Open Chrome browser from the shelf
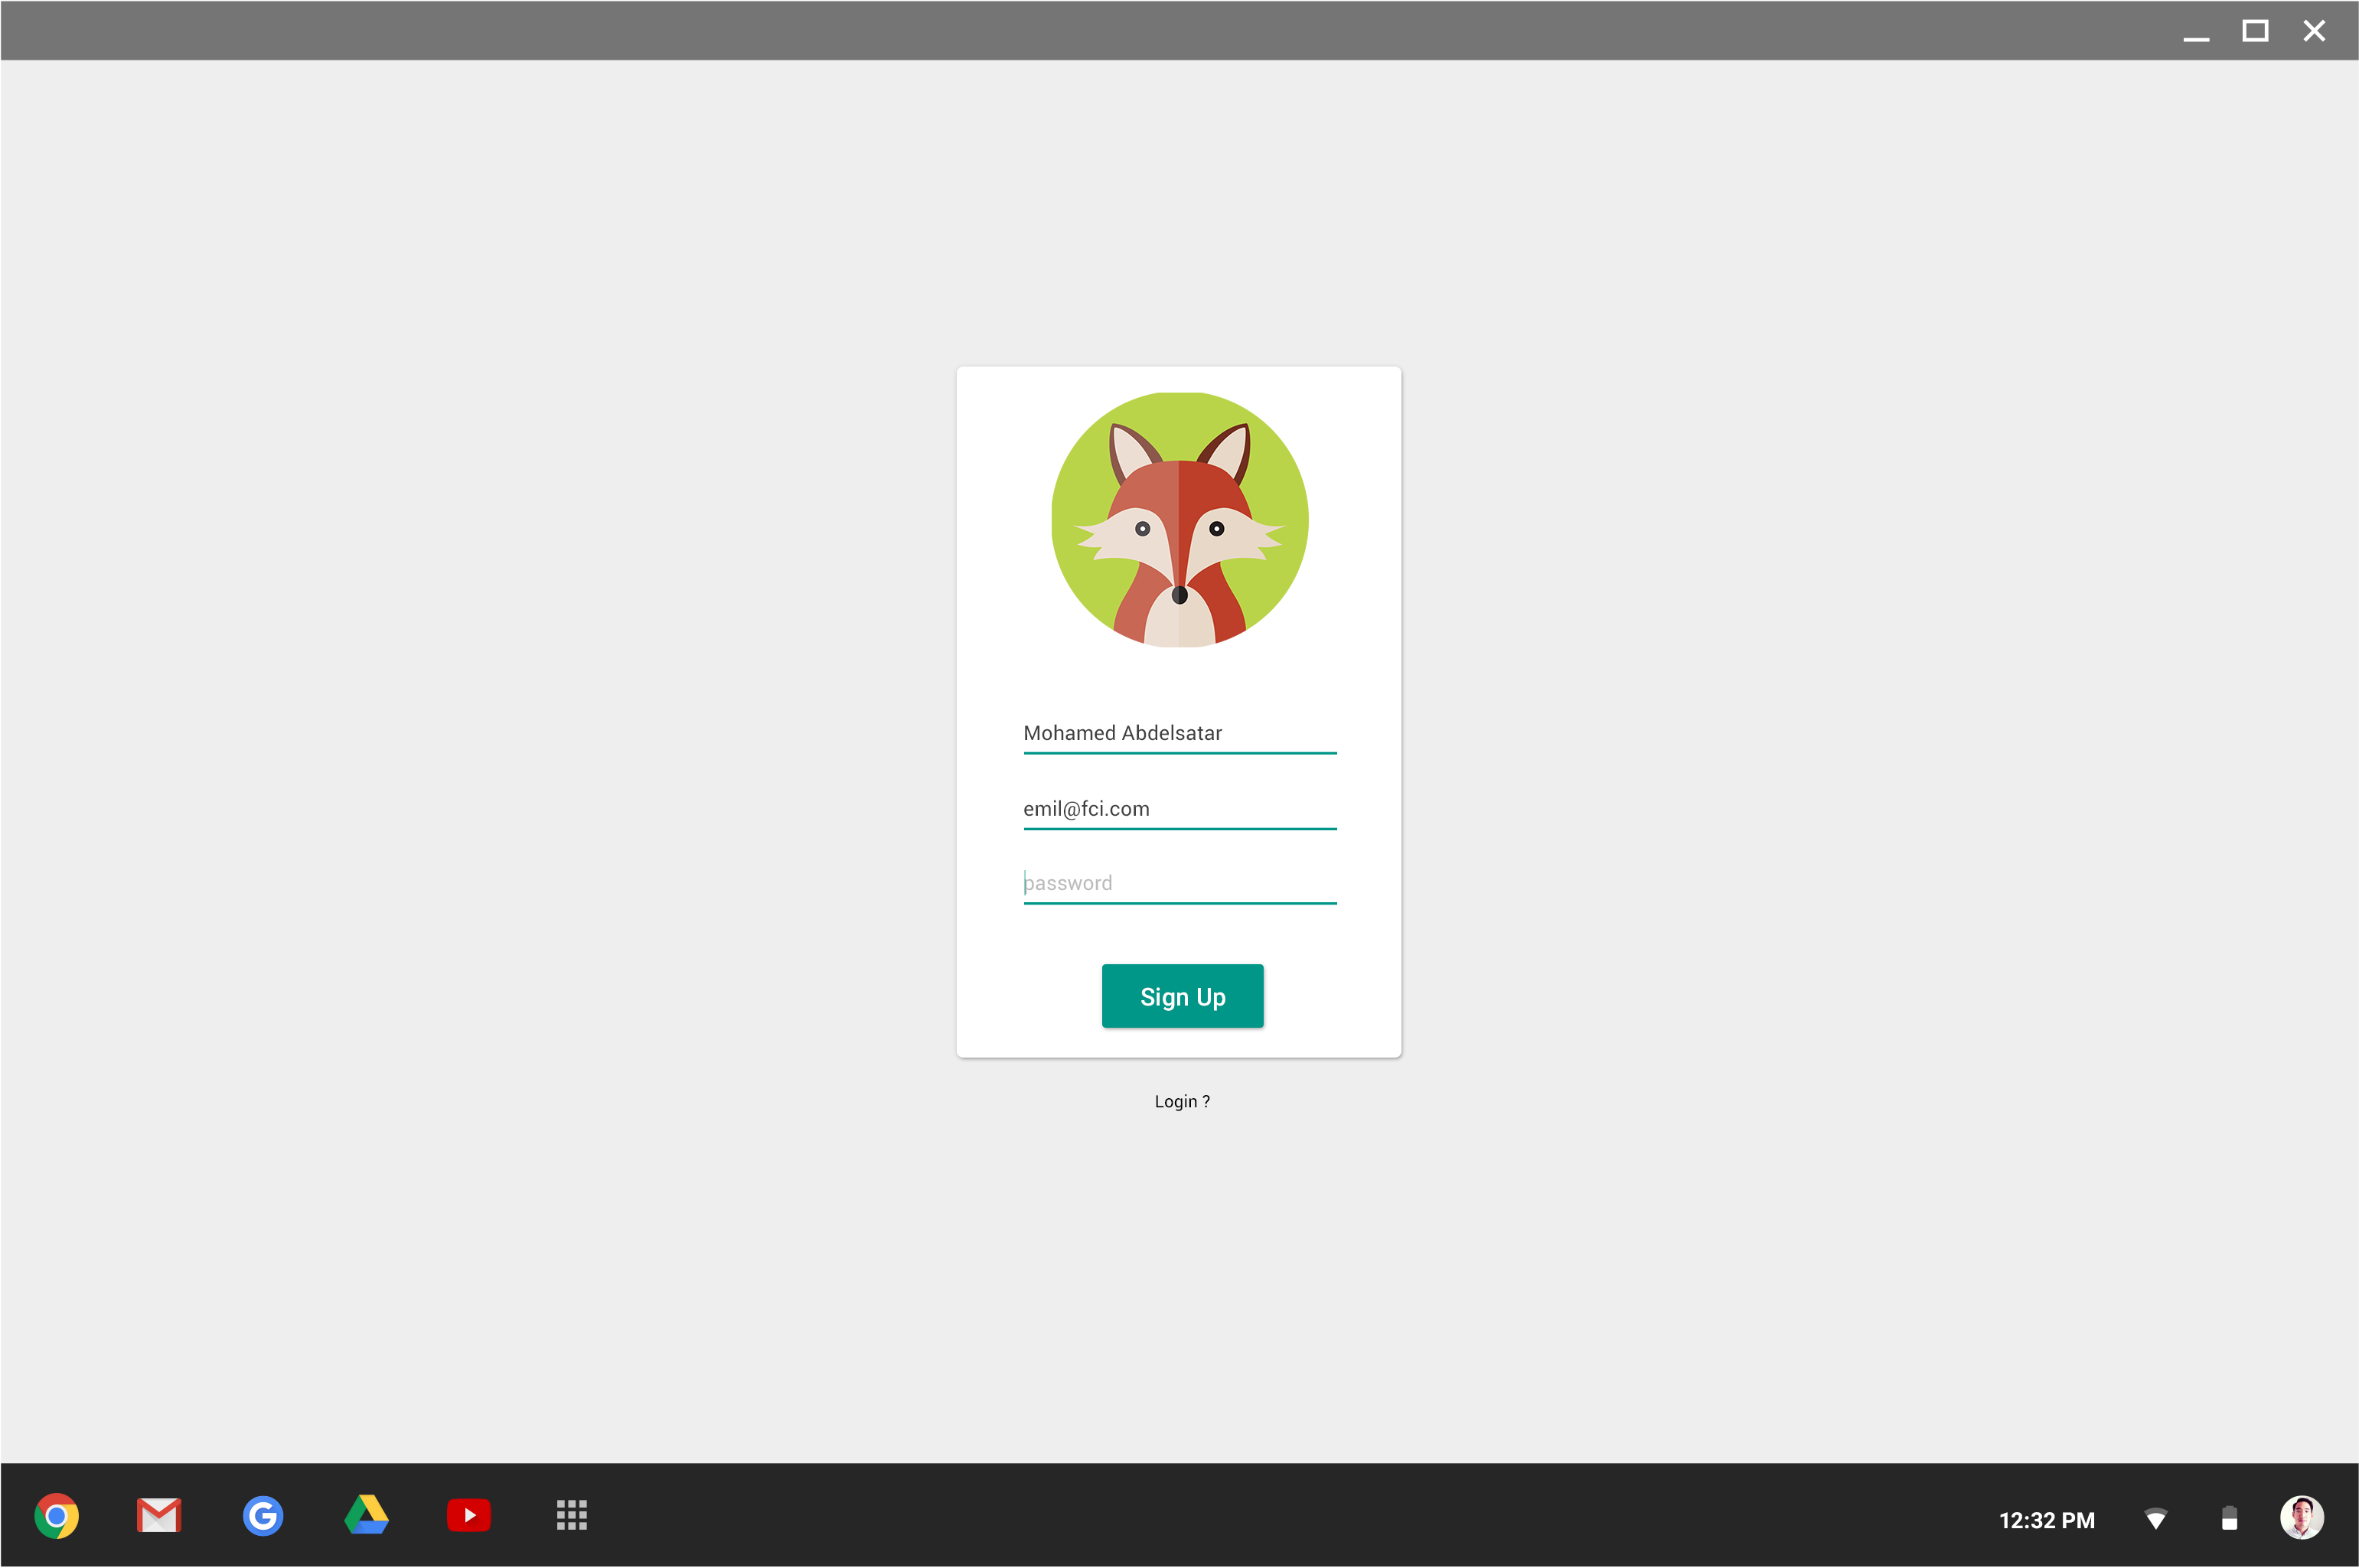The width and height of the screenshot is (2359, 1568). point(57,1516)
